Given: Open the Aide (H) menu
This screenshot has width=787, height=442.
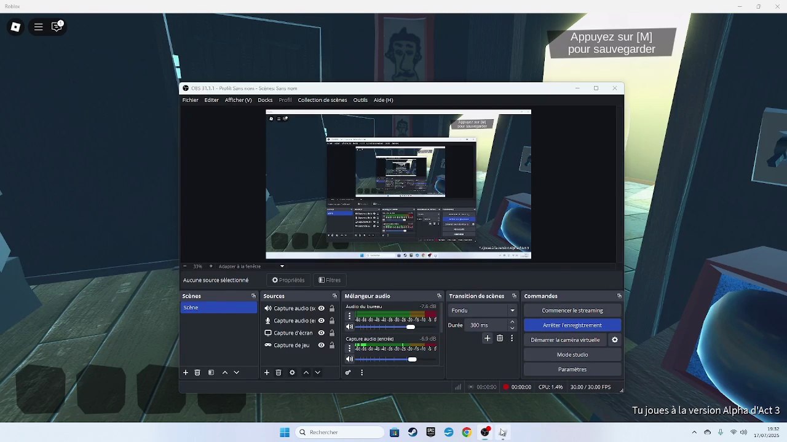Looking at the screenshot, I should (383, 100).
